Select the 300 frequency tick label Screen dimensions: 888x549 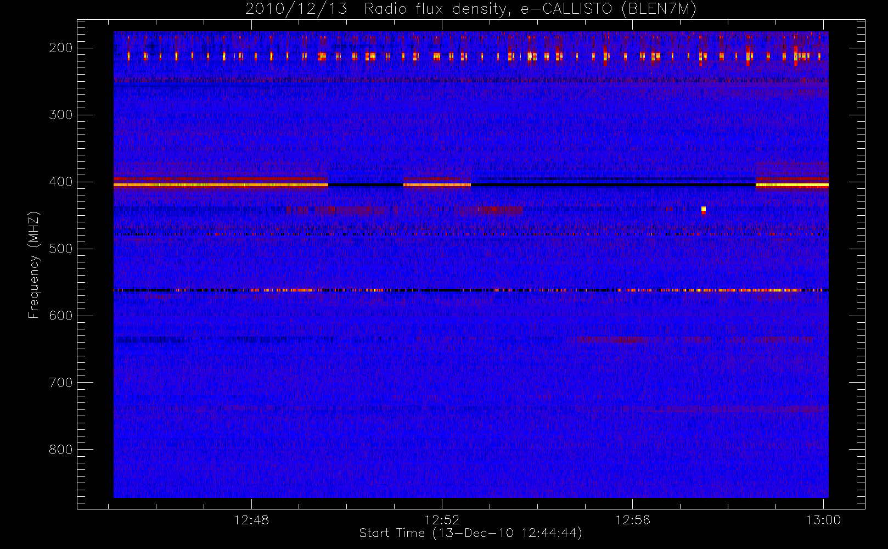[x=61, y=115]
